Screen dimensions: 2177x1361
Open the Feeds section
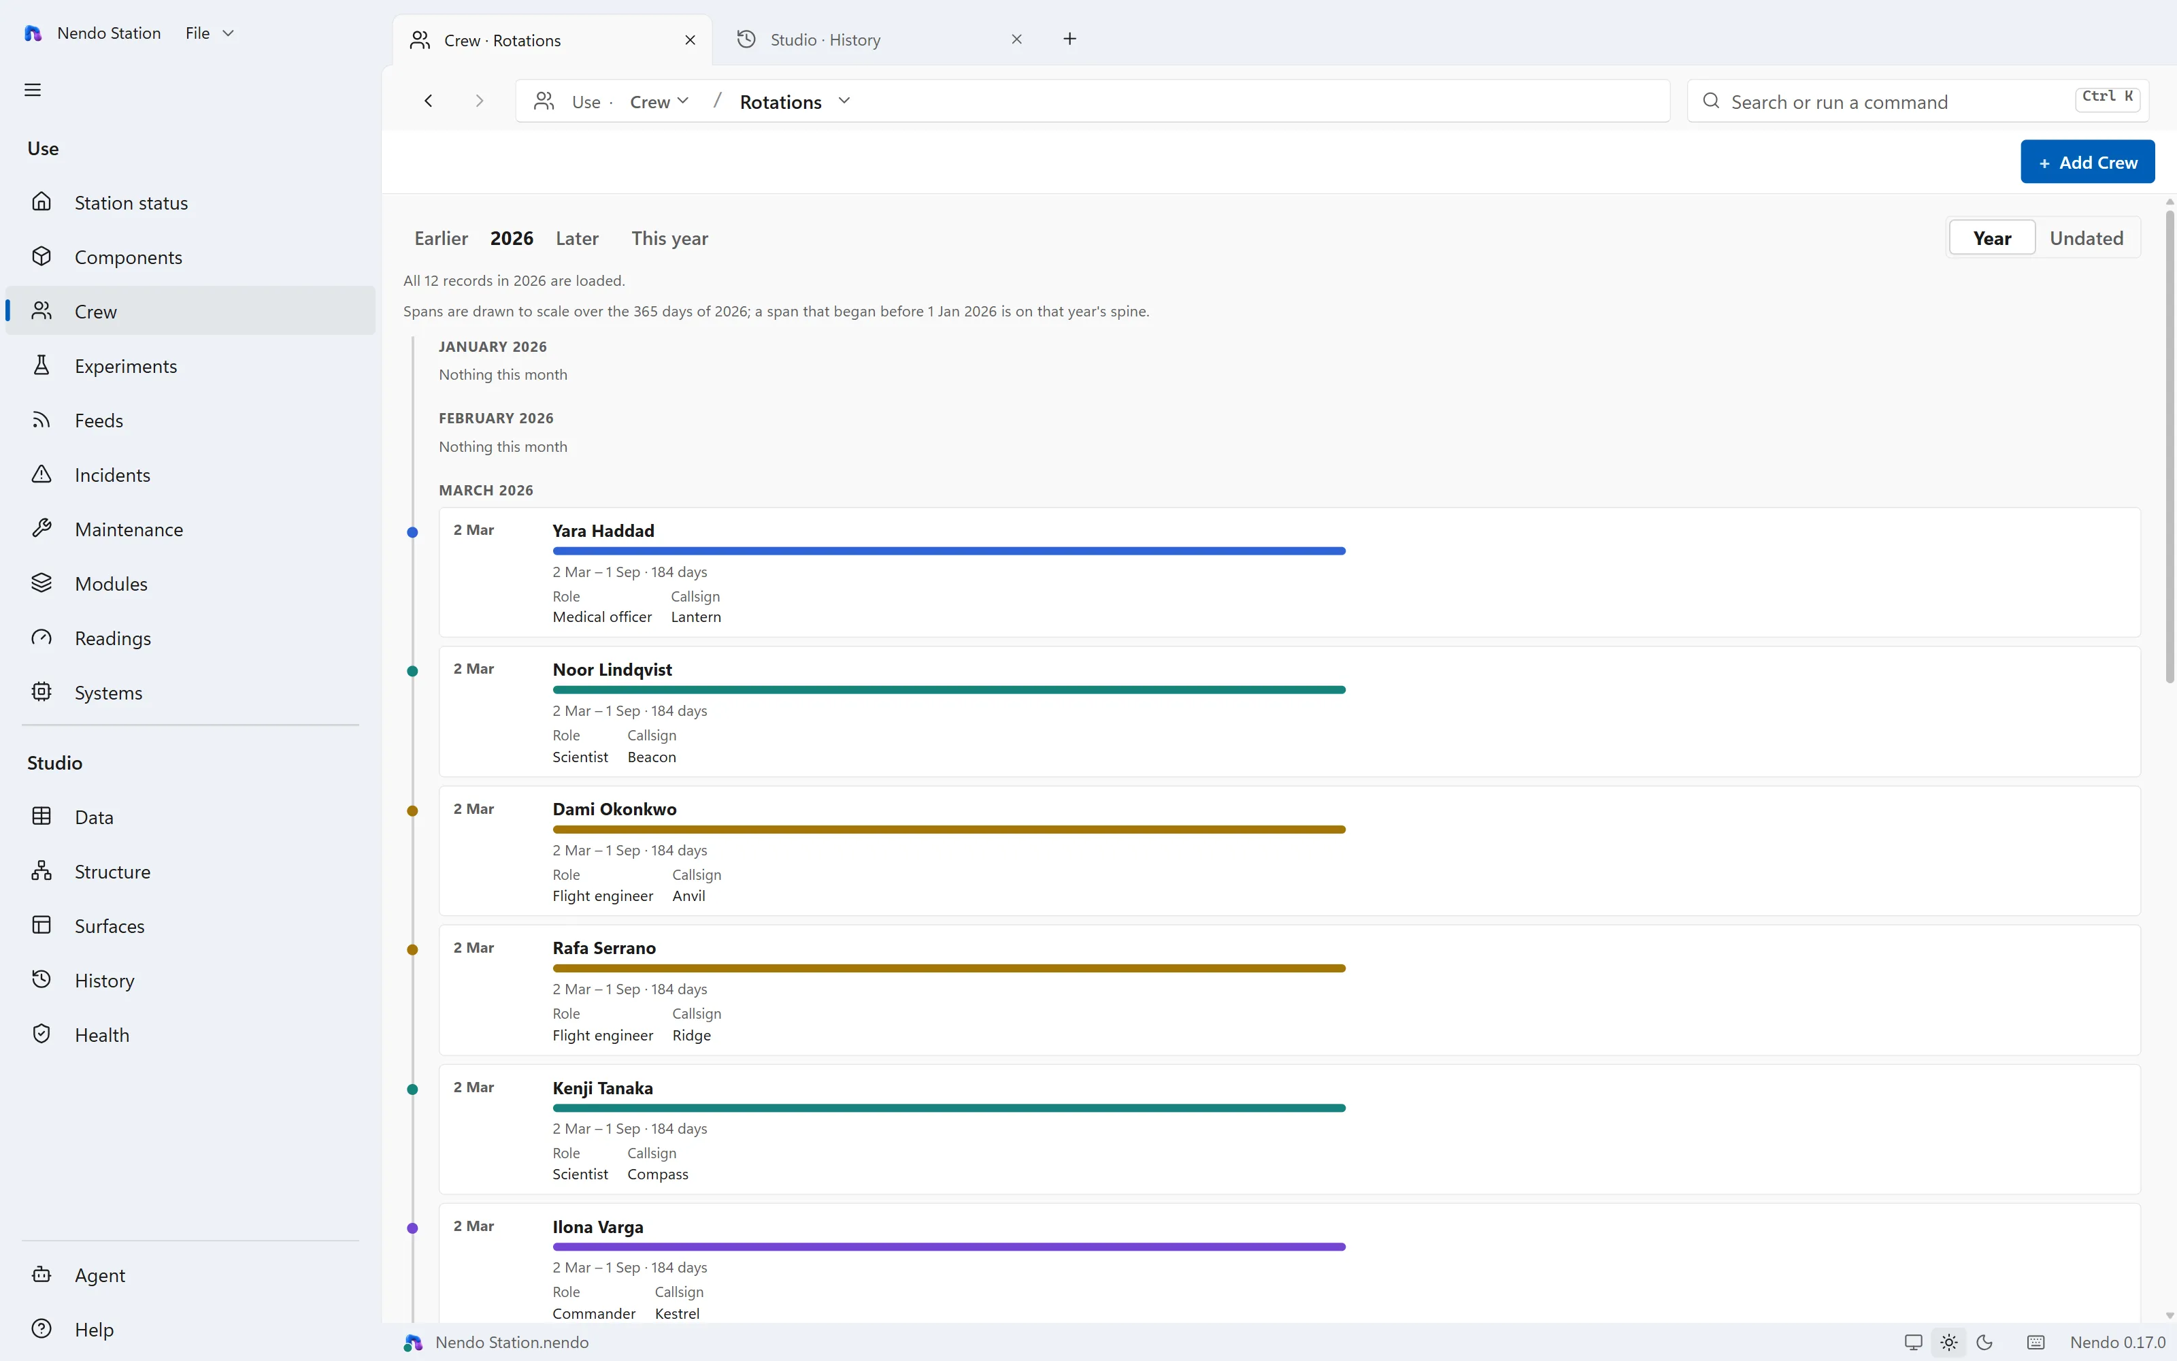[190, 421]
